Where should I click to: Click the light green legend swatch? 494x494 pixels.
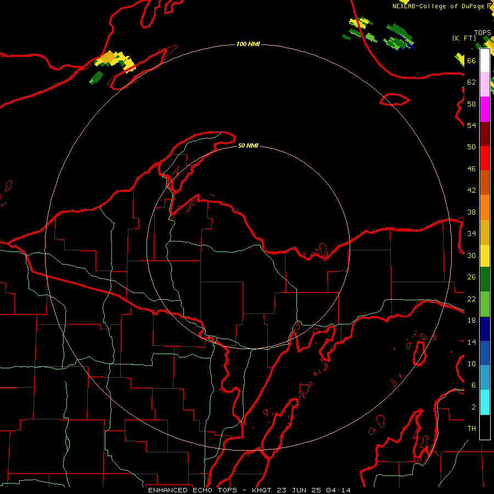485,304
